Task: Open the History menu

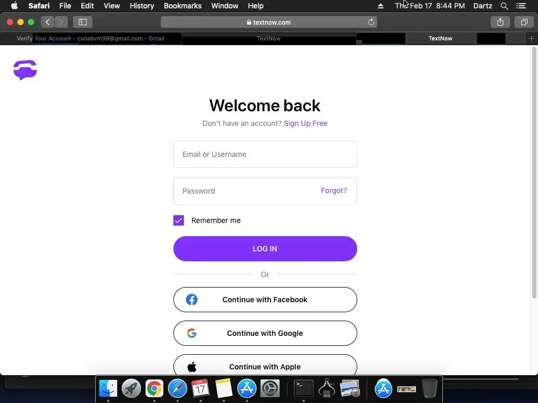Action: (142, 6)
